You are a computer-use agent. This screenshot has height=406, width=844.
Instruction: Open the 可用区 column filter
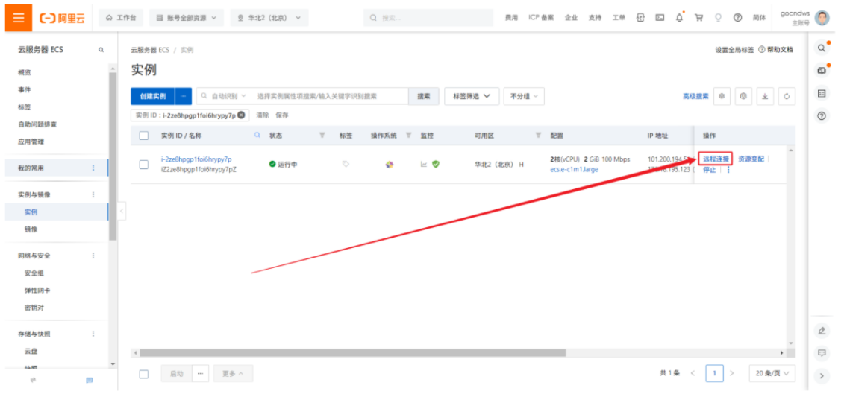538,136
